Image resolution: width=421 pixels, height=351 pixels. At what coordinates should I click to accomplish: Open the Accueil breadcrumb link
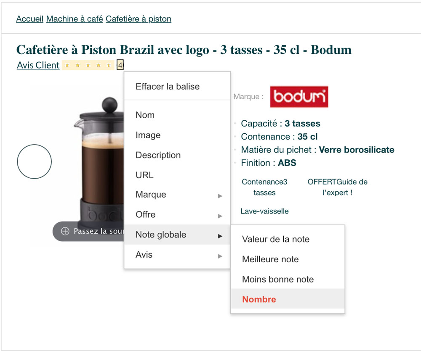tap(29, 19)
